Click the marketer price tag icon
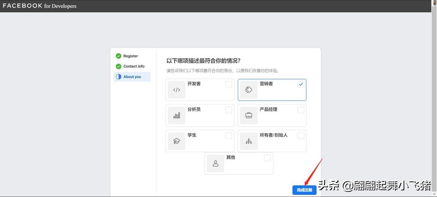 [249, 90]
